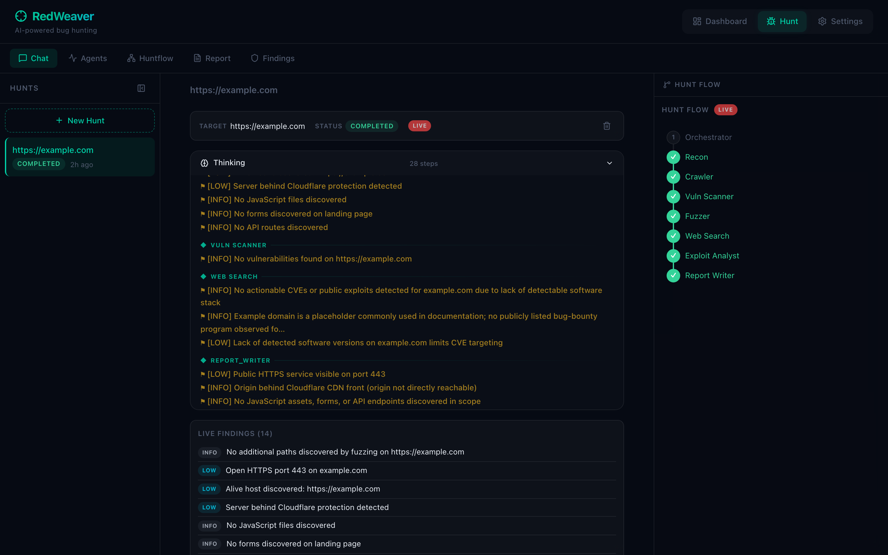Open the Settings page
Image resolution: width=888 pixels, height=555 pixels.
840,21
